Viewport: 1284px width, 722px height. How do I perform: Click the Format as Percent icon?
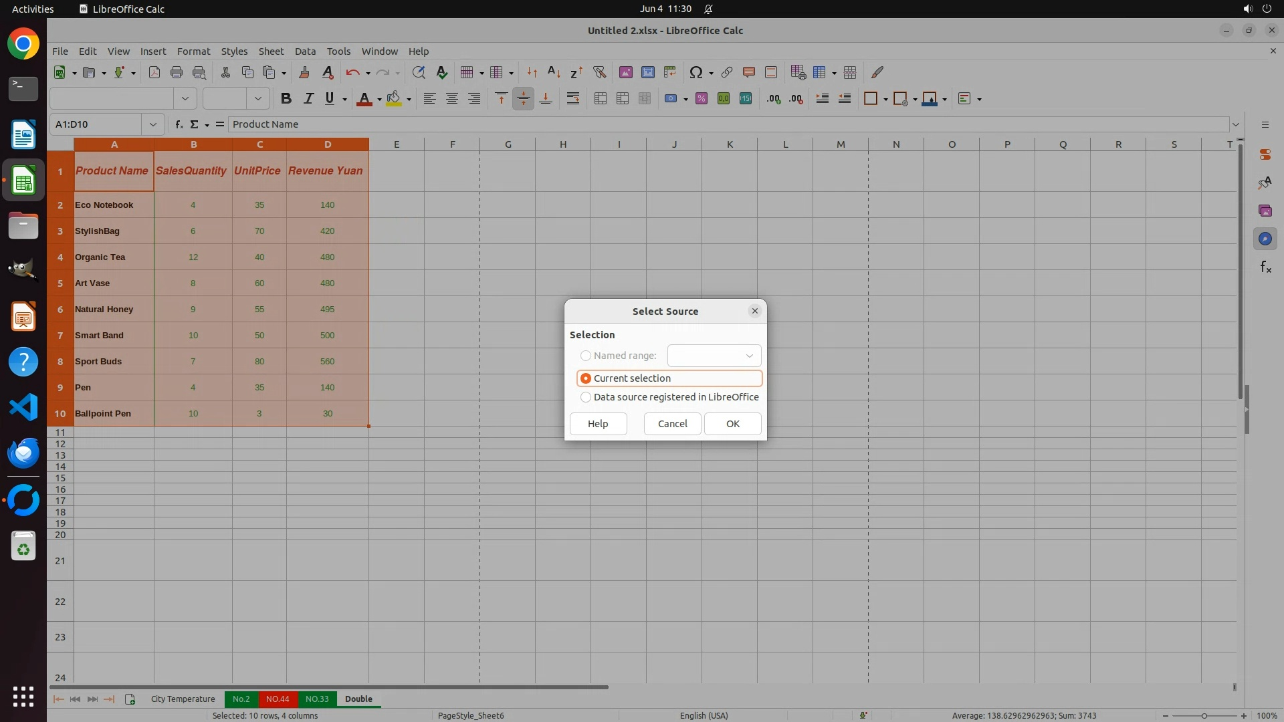[x=702, y=99]
